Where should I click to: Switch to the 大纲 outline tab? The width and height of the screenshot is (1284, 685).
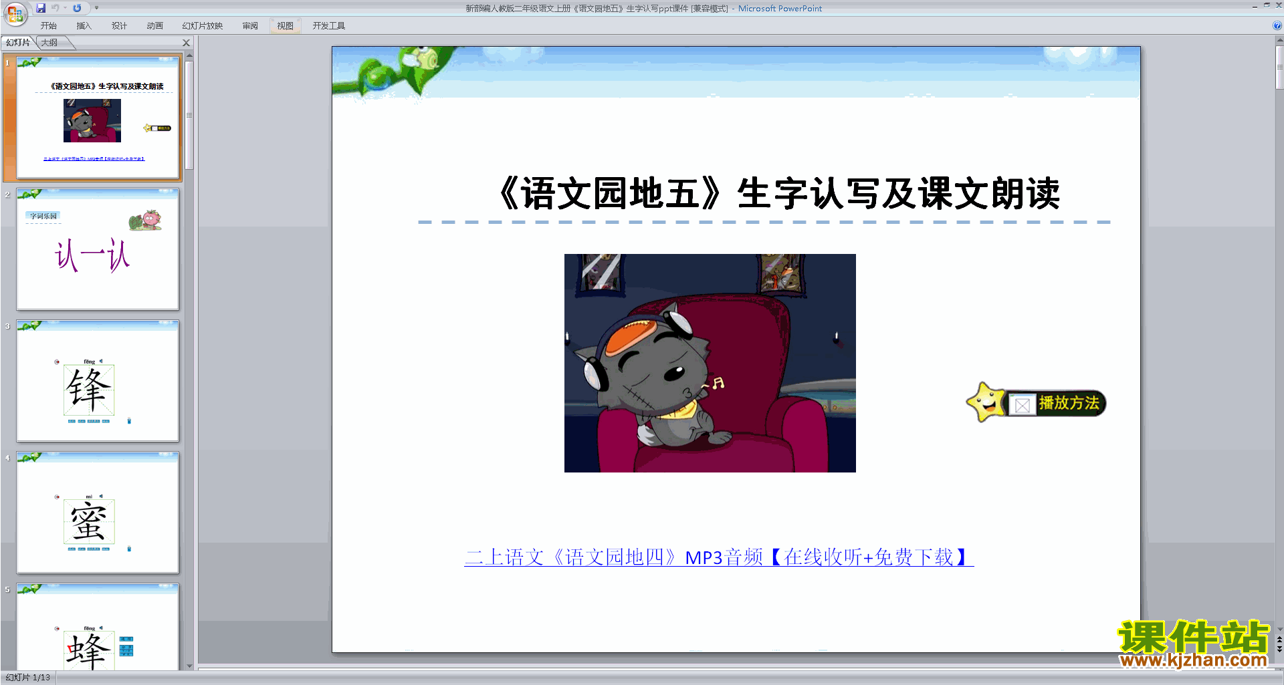[49, 43]
